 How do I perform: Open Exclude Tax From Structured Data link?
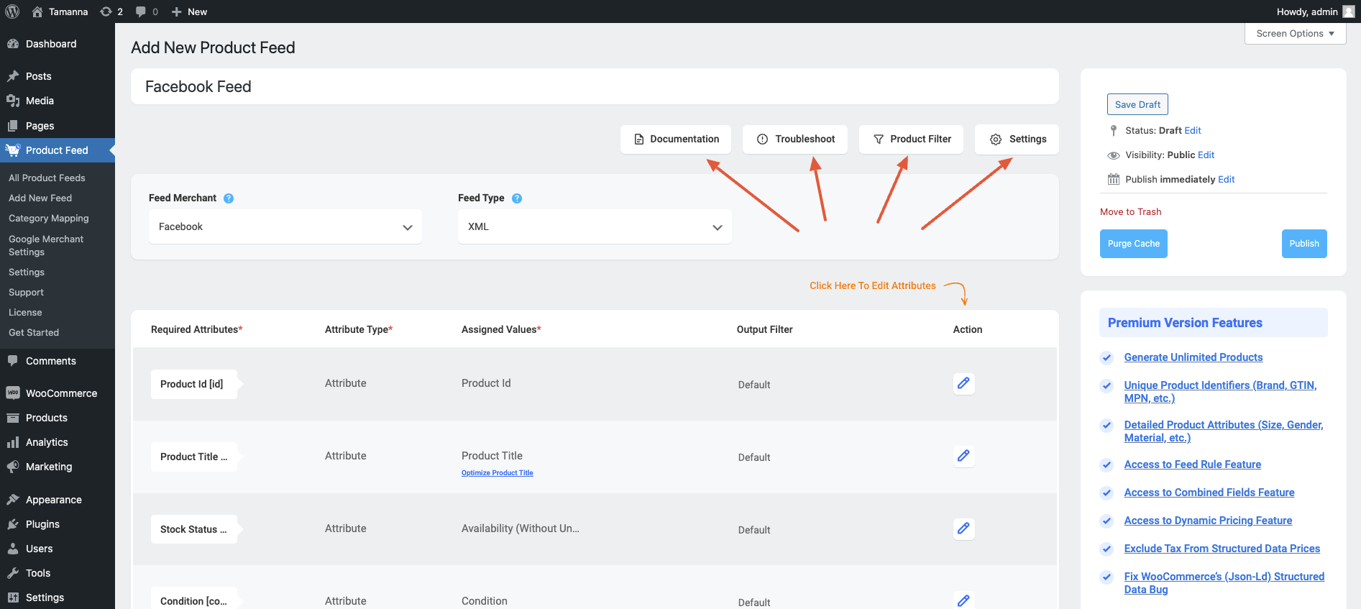1222,549
